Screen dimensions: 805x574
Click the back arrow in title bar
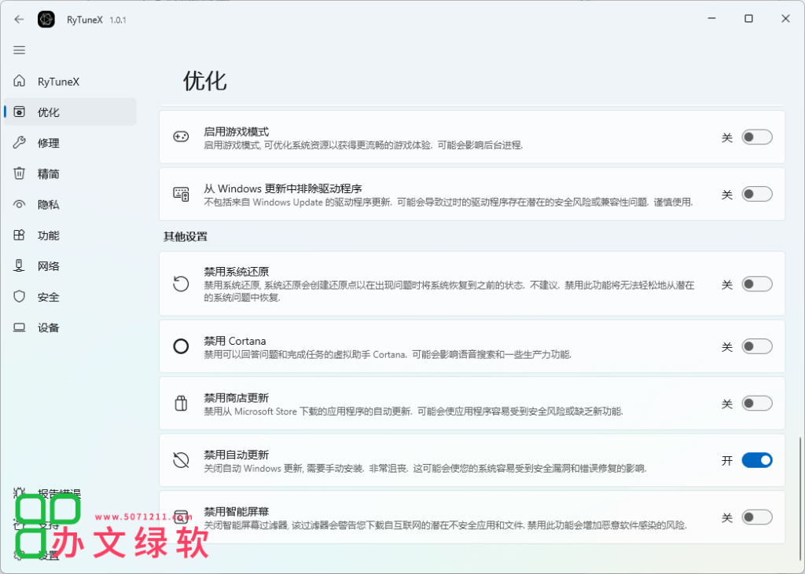pos(19,19)
